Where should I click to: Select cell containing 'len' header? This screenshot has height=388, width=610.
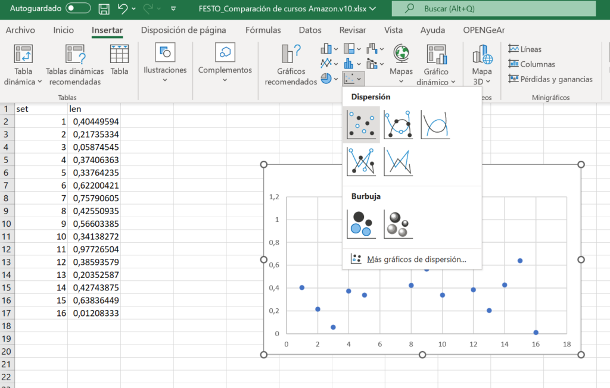(94, 109)
